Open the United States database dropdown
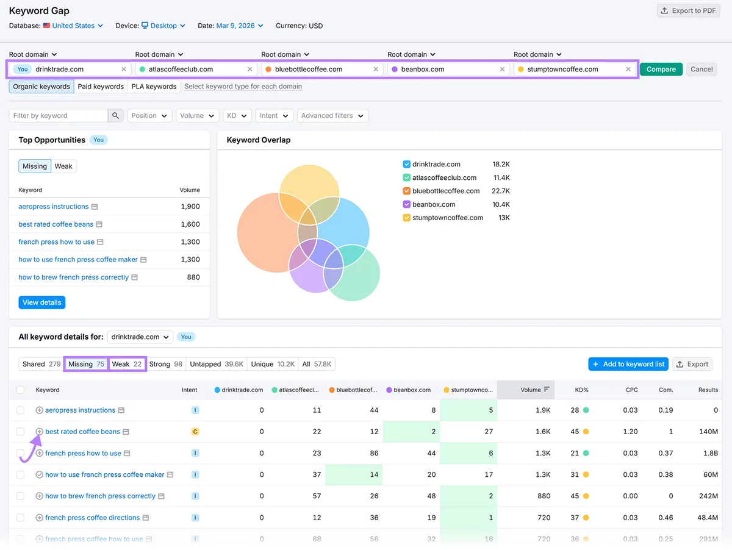Viewport: 732px width, 550px height. [x=73, y=26]
